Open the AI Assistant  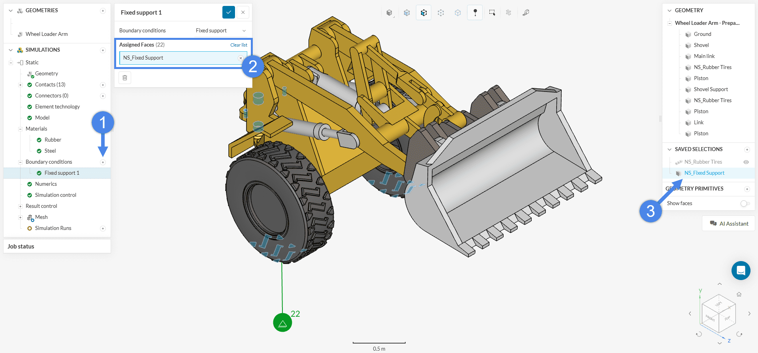[x=729, y=224]
